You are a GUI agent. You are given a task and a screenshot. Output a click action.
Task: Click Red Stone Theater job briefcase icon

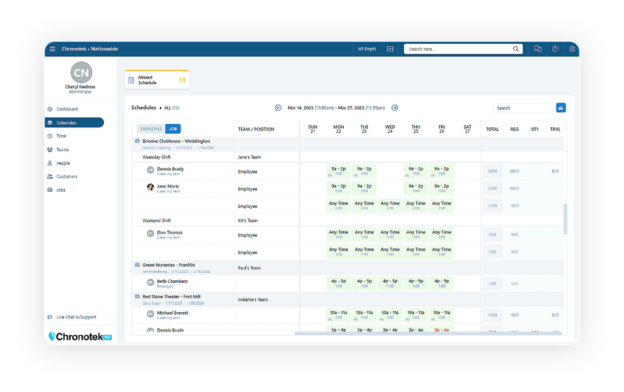pyautogui.click(x=137, y=296)
